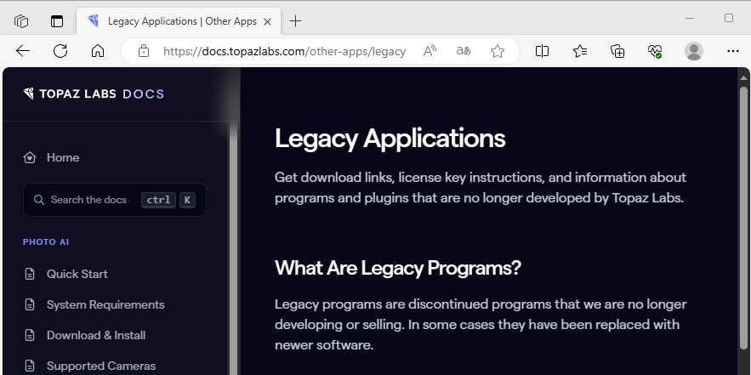The height and width of the screenshot is (375, 751).
Task: Open the user profile avatar
Action: pos(694,51)
